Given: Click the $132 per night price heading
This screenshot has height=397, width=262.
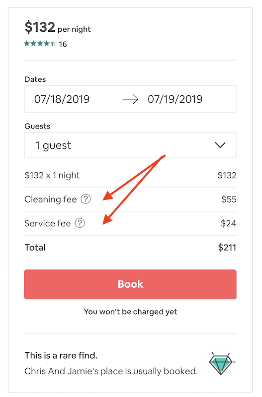Looking at the screenshot, I should coord(58,27).
